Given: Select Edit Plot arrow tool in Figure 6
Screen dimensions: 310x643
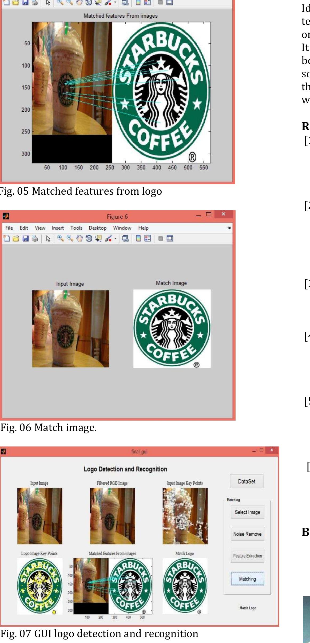Looking at the screenshot, I should (48, 238).
